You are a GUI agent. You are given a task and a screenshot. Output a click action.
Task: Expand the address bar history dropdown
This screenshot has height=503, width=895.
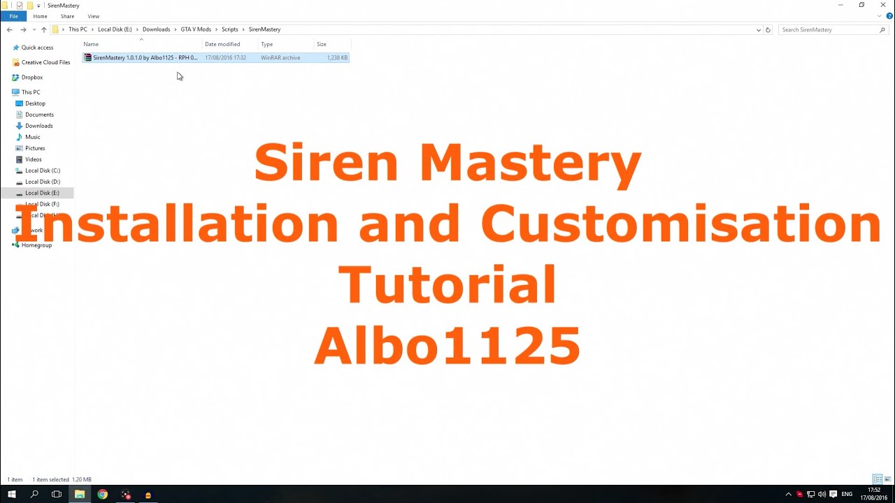[759, 29]
